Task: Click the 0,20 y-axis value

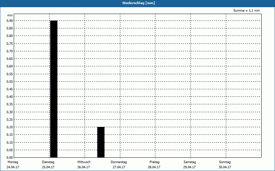Action: click(x=10, y=127)
